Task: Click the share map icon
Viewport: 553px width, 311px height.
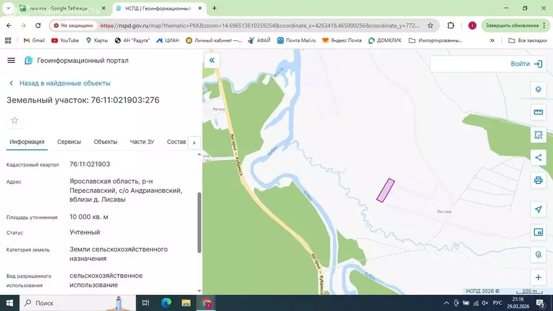Action: pos(538,158)
